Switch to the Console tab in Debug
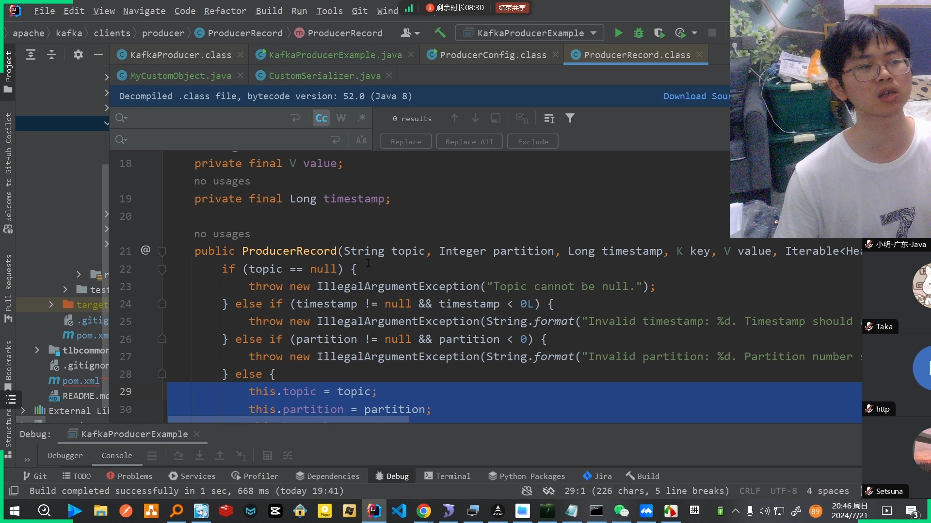Image resolution: width=931 pixels, height=523 pixels. coord(117,456)
